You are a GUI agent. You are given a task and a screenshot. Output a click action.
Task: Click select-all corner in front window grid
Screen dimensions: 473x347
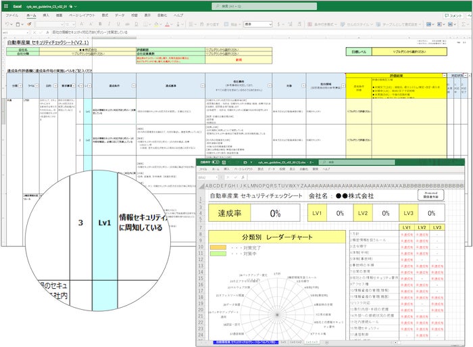[201, 185]
